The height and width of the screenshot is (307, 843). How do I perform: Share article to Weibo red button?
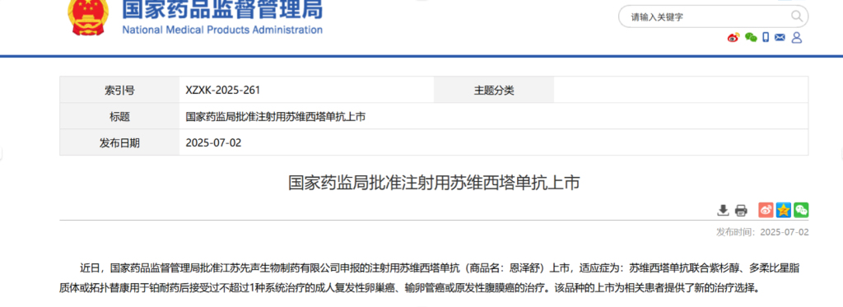[766, 210]
